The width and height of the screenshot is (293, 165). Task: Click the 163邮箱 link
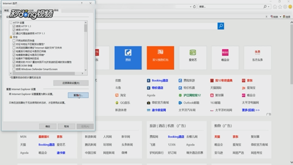215,102
